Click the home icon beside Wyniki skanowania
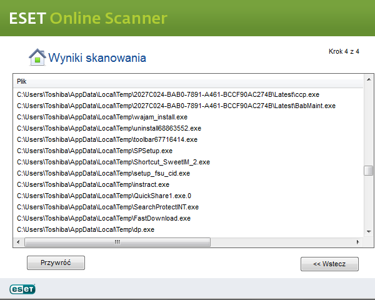 pos(37,57)
